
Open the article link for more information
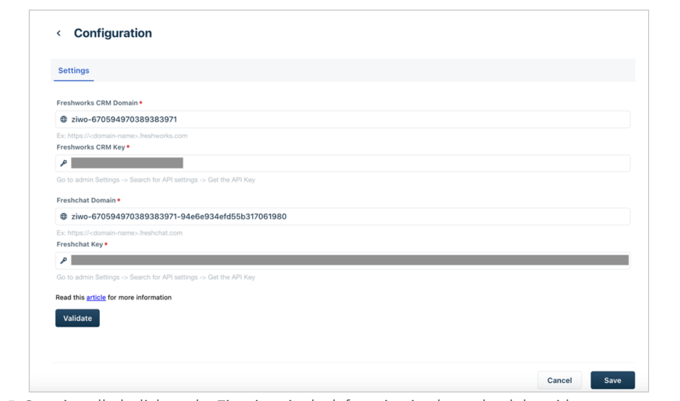coord(96,297)
